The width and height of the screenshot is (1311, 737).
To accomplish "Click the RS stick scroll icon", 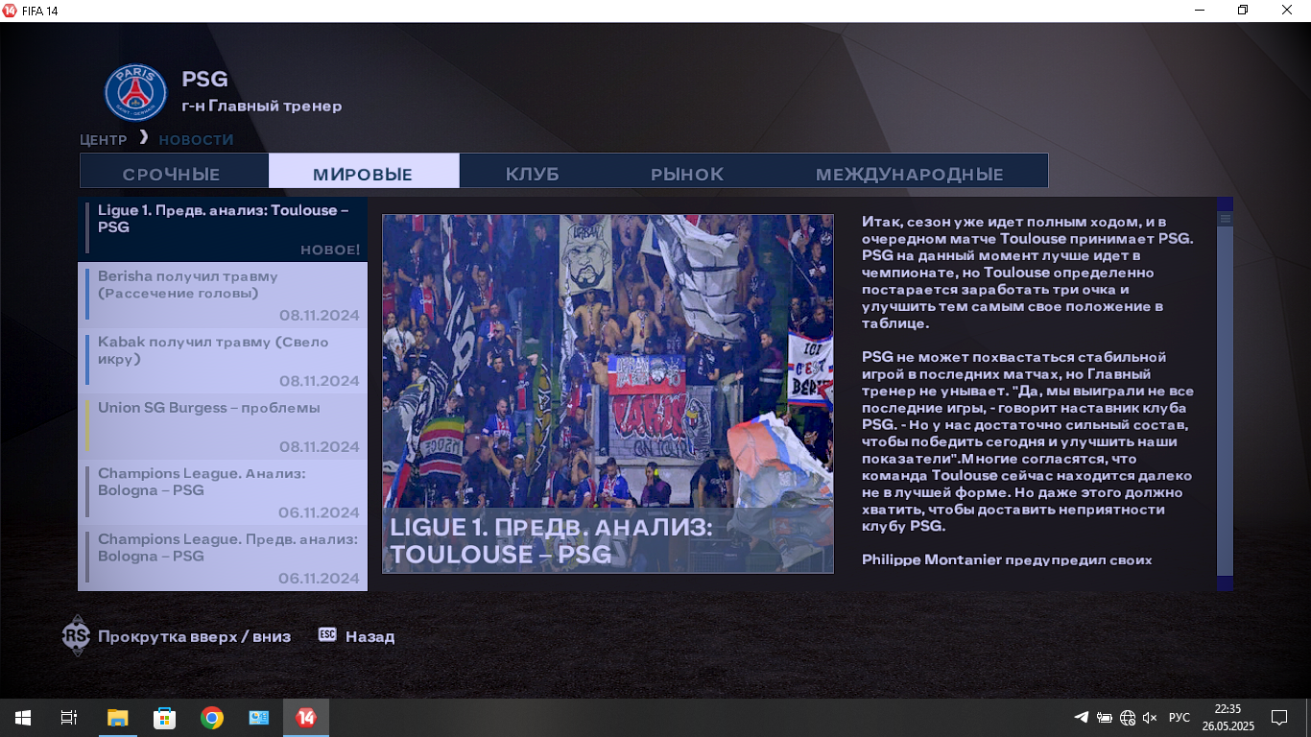I will 76,636.
